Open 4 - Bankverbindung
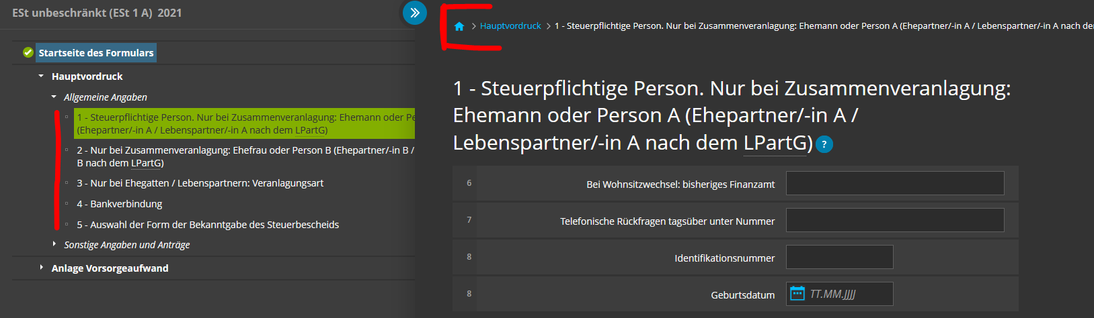Image resolution: width=1094 pixels, height=318 pixels. [120, 204]
